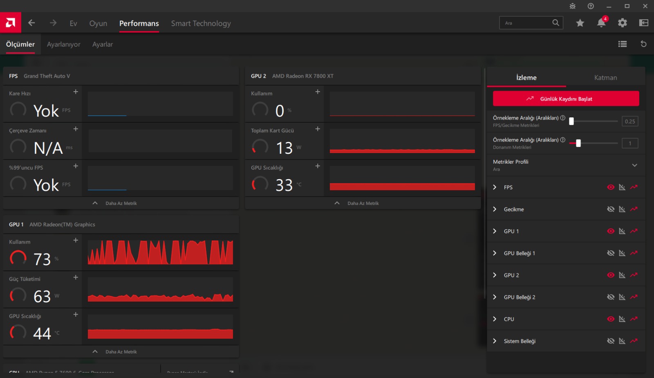
Task: Add GPU 1 Kullanım metric with plus
Action: click(x=76, y=241)
